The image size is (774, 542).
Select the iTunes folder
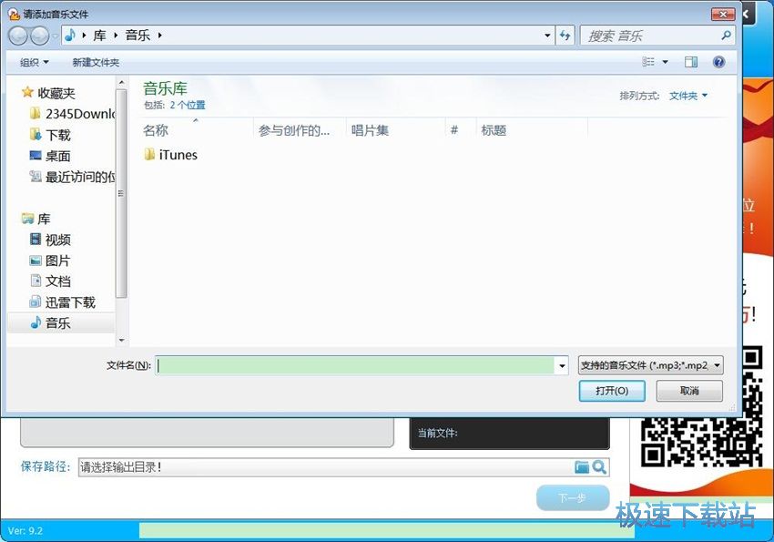coord(171,155)
